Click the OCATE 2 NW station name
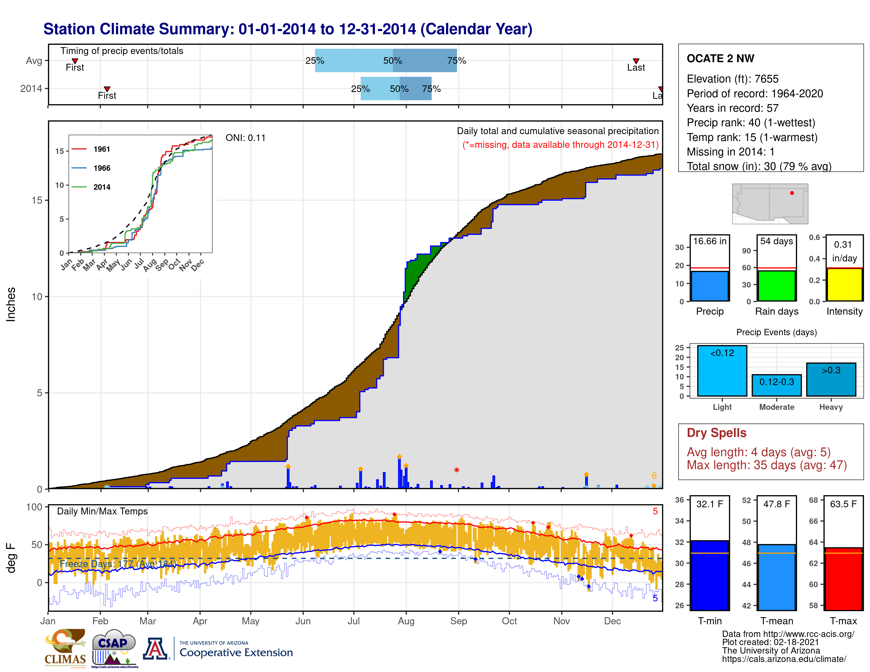The image size is (870, 672). coord(721,59)
